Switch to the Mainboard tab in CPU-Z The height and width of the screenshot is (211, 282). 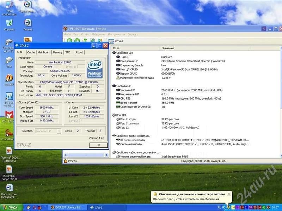[x=44, y=52]
